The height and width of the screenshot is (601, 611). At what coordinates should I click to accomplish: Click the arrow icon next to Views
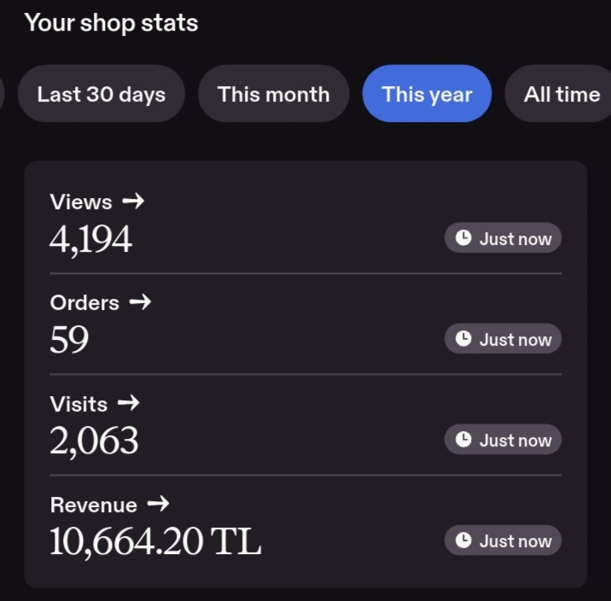coord(133,201)
